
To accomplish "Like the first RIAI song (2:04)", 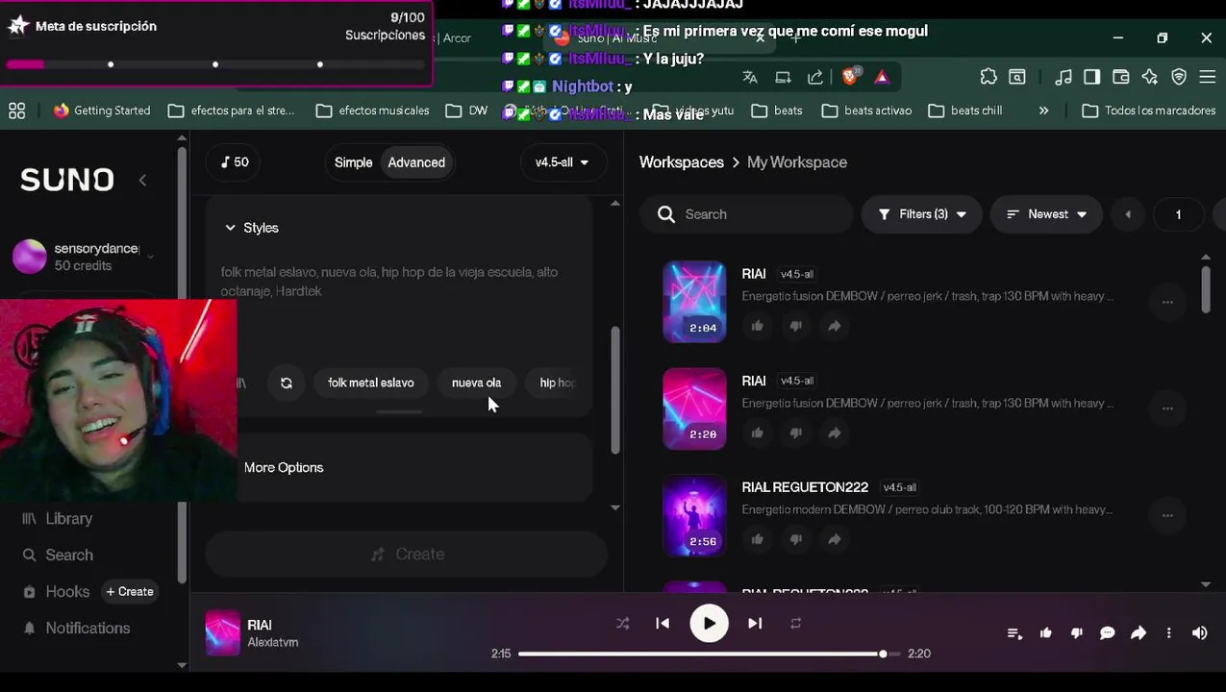I will tap(757, 326).
